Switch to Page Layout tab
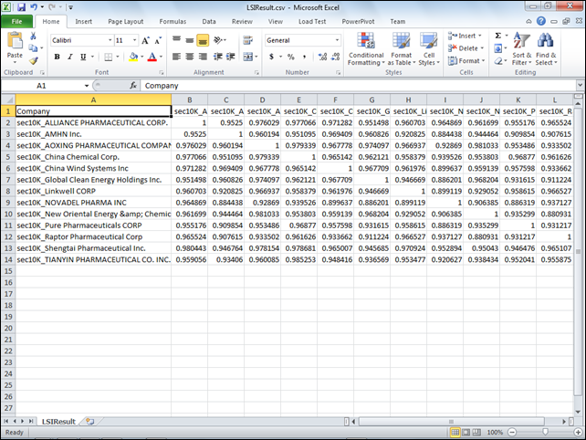 coord(126,21)
